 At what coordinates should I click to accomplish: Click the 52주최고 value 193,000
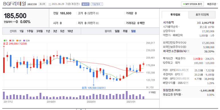(x=198, y=63)
